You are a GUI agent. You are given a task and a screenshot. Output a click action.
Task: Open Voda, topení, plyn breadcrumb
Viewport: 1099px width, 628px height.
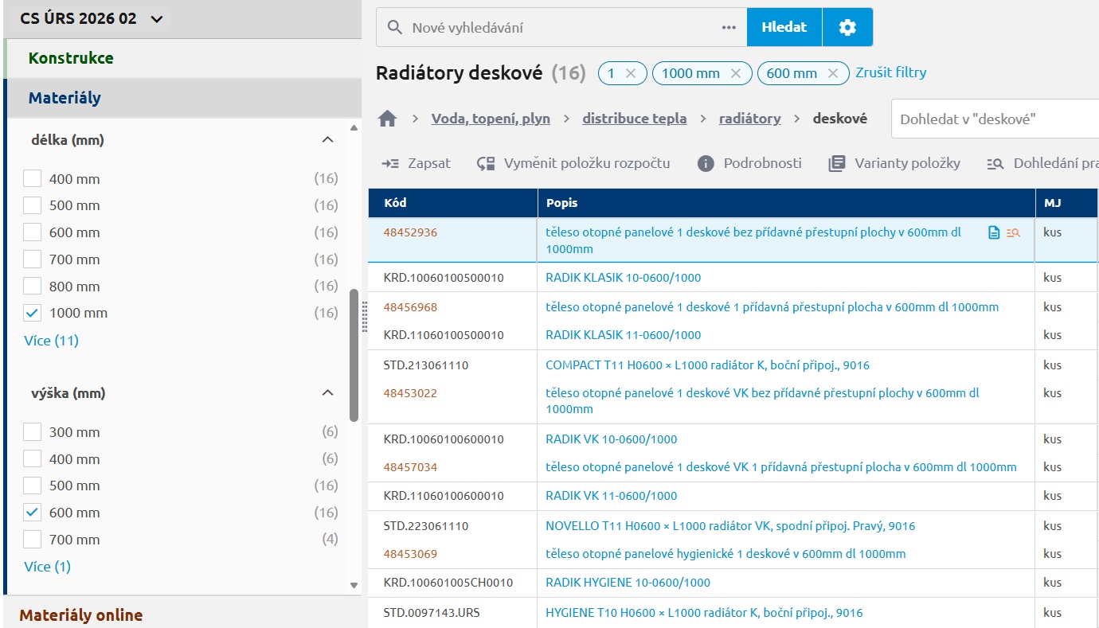click(x=491, y=119)
